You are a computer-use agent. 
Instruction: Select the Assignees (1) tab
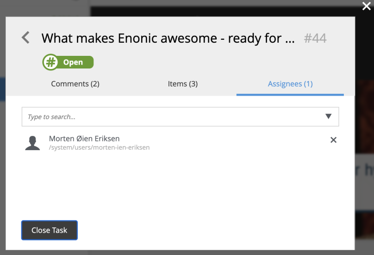(290, 84)
